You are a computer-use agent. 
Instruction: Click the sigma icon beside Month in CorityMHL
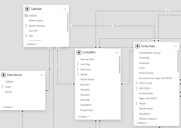click(78, 74)
